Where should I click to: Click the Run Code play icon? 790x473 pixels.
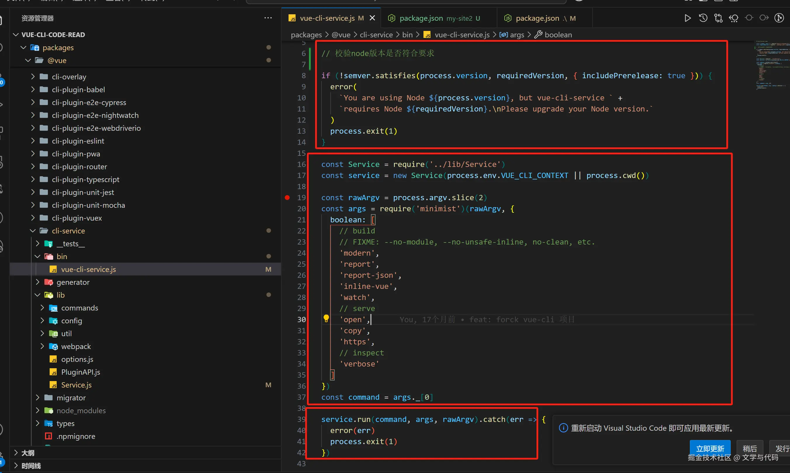tap(687, 18)
